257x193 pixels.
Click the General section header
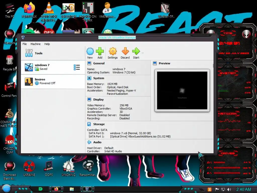[x=99, y=63]
